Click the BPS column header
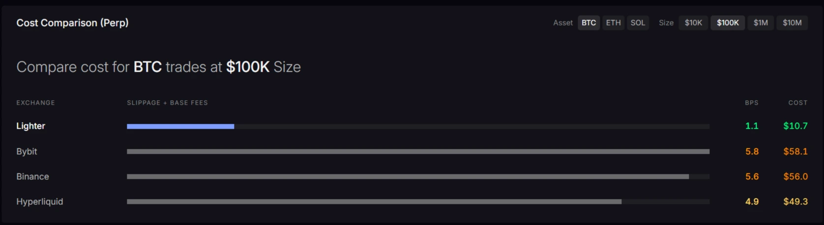824x225 pixels. (x=751, y=103)
